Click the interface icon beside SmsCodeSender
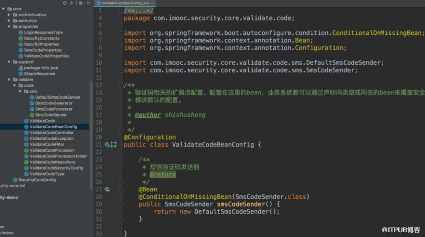The width and height of the screenshot is (425, 237). tap(32, 115)
